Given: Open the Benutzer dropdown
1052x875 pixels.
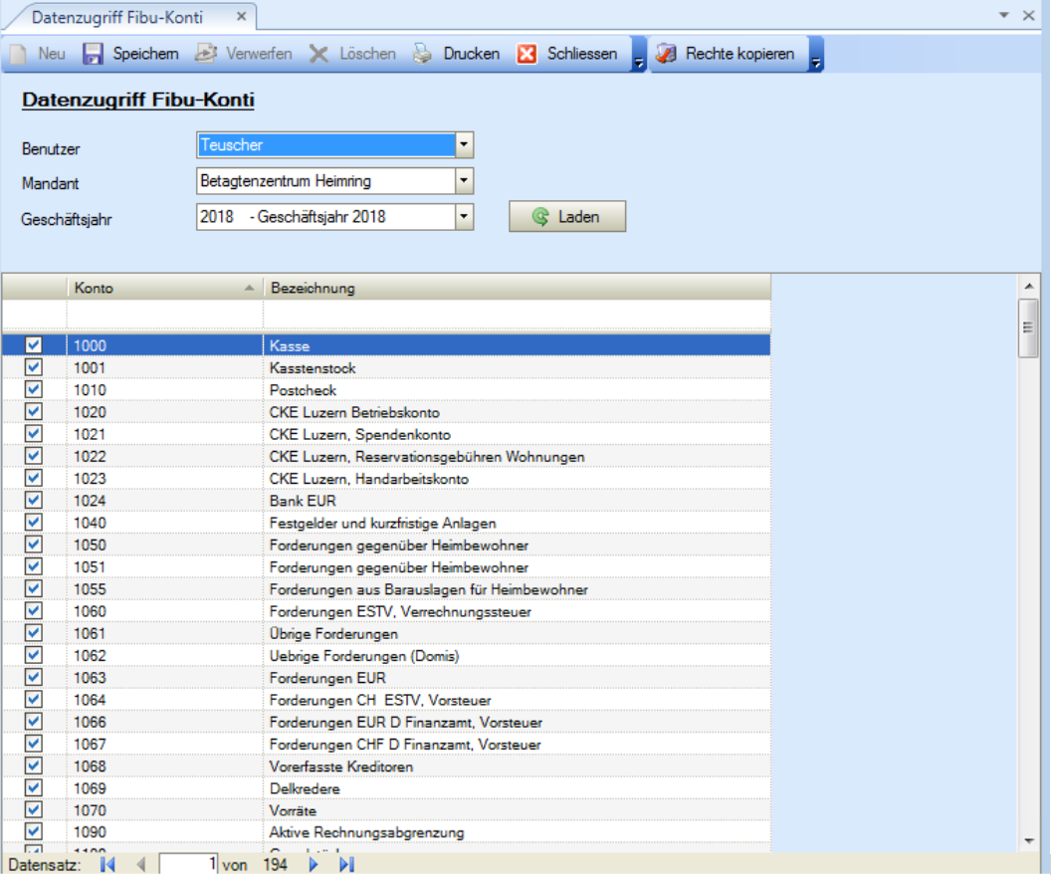Looking at the screenshot, I should tap(463, 145).
